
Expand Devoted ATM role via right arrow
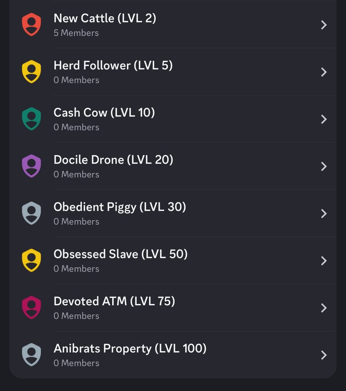[x=324, y=308]
